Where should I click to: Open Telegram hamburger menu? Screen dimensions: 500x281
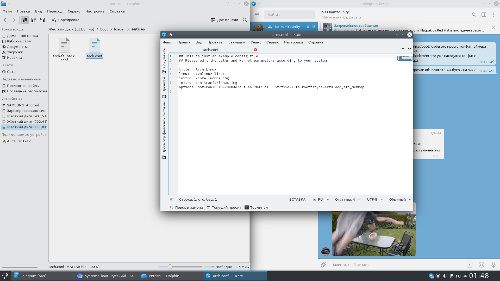[x=257, y=15]
